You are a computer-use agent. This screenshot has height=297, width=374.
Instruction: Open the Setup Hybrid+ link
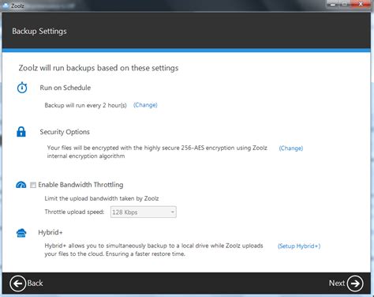299,246
